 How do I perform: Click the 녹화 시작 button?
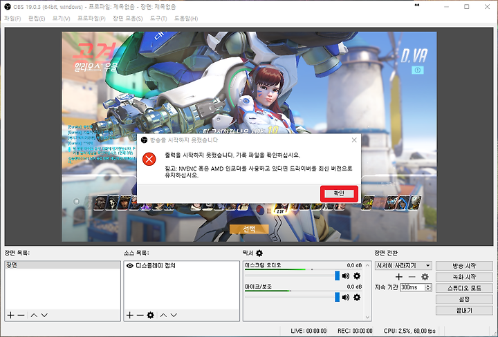(464, 277)
